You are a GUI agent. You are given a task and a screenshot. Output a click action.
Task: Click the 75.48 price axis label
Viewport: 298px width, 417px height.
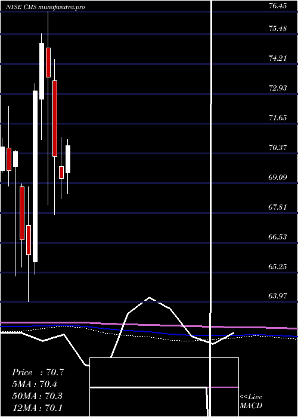278,28
